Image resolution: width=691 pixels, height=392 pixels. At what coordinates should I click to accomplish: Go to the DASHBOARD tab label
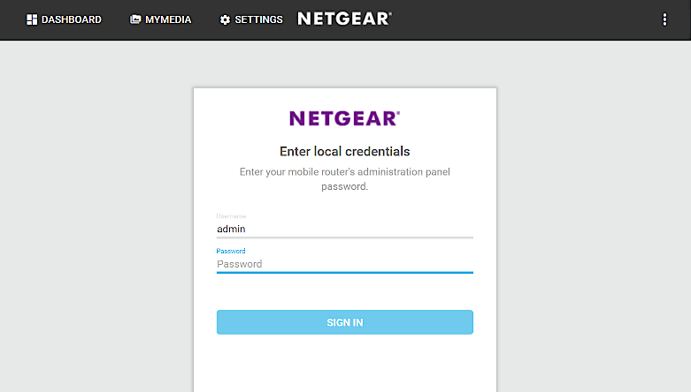(x=71, y=19)
